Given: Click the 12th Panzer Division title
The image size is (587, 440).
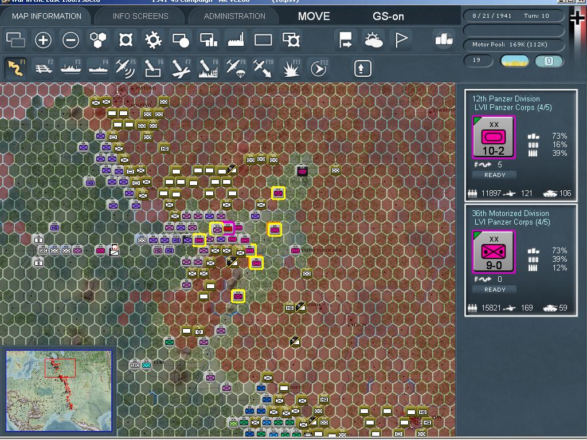Looking at the screenshot, I should pyautogui.click(x=506, y=99).
